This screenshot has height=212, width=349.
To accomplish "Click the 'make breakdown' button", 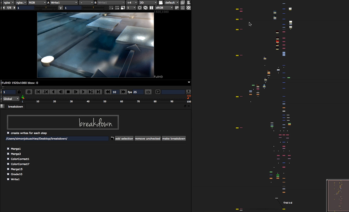I will pyautogui.click(x=174, y=139).
